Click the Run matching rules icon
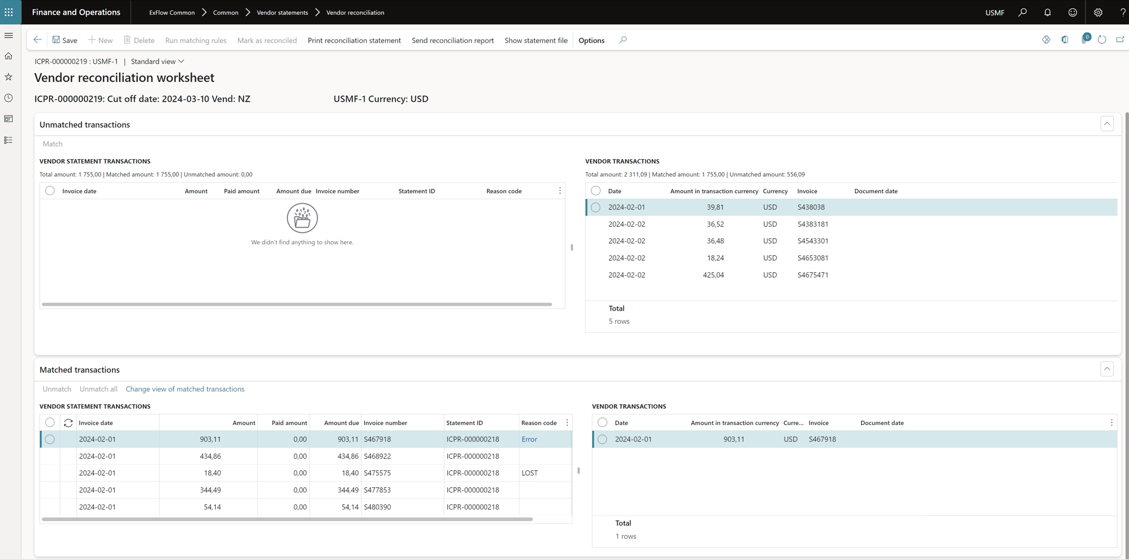The height and width of the screenshot is (560, 1129). (196, 40)
